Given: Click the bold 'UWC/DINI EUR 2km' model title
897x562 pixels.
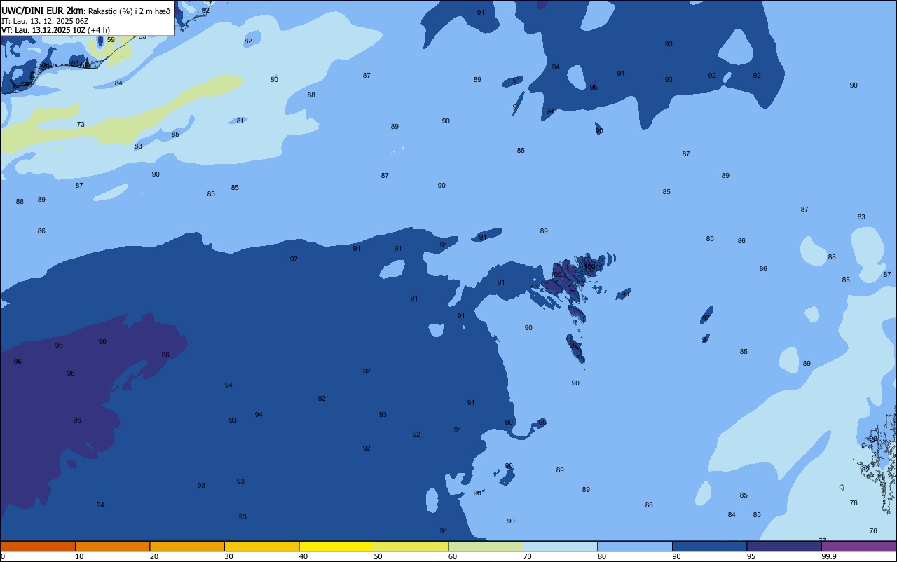Looking at the screenshot, I should [x=43, y=10].
